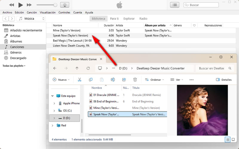239x149 pixels.
Task: Switch to the Biblioteca tab
Action: (99, 18)
